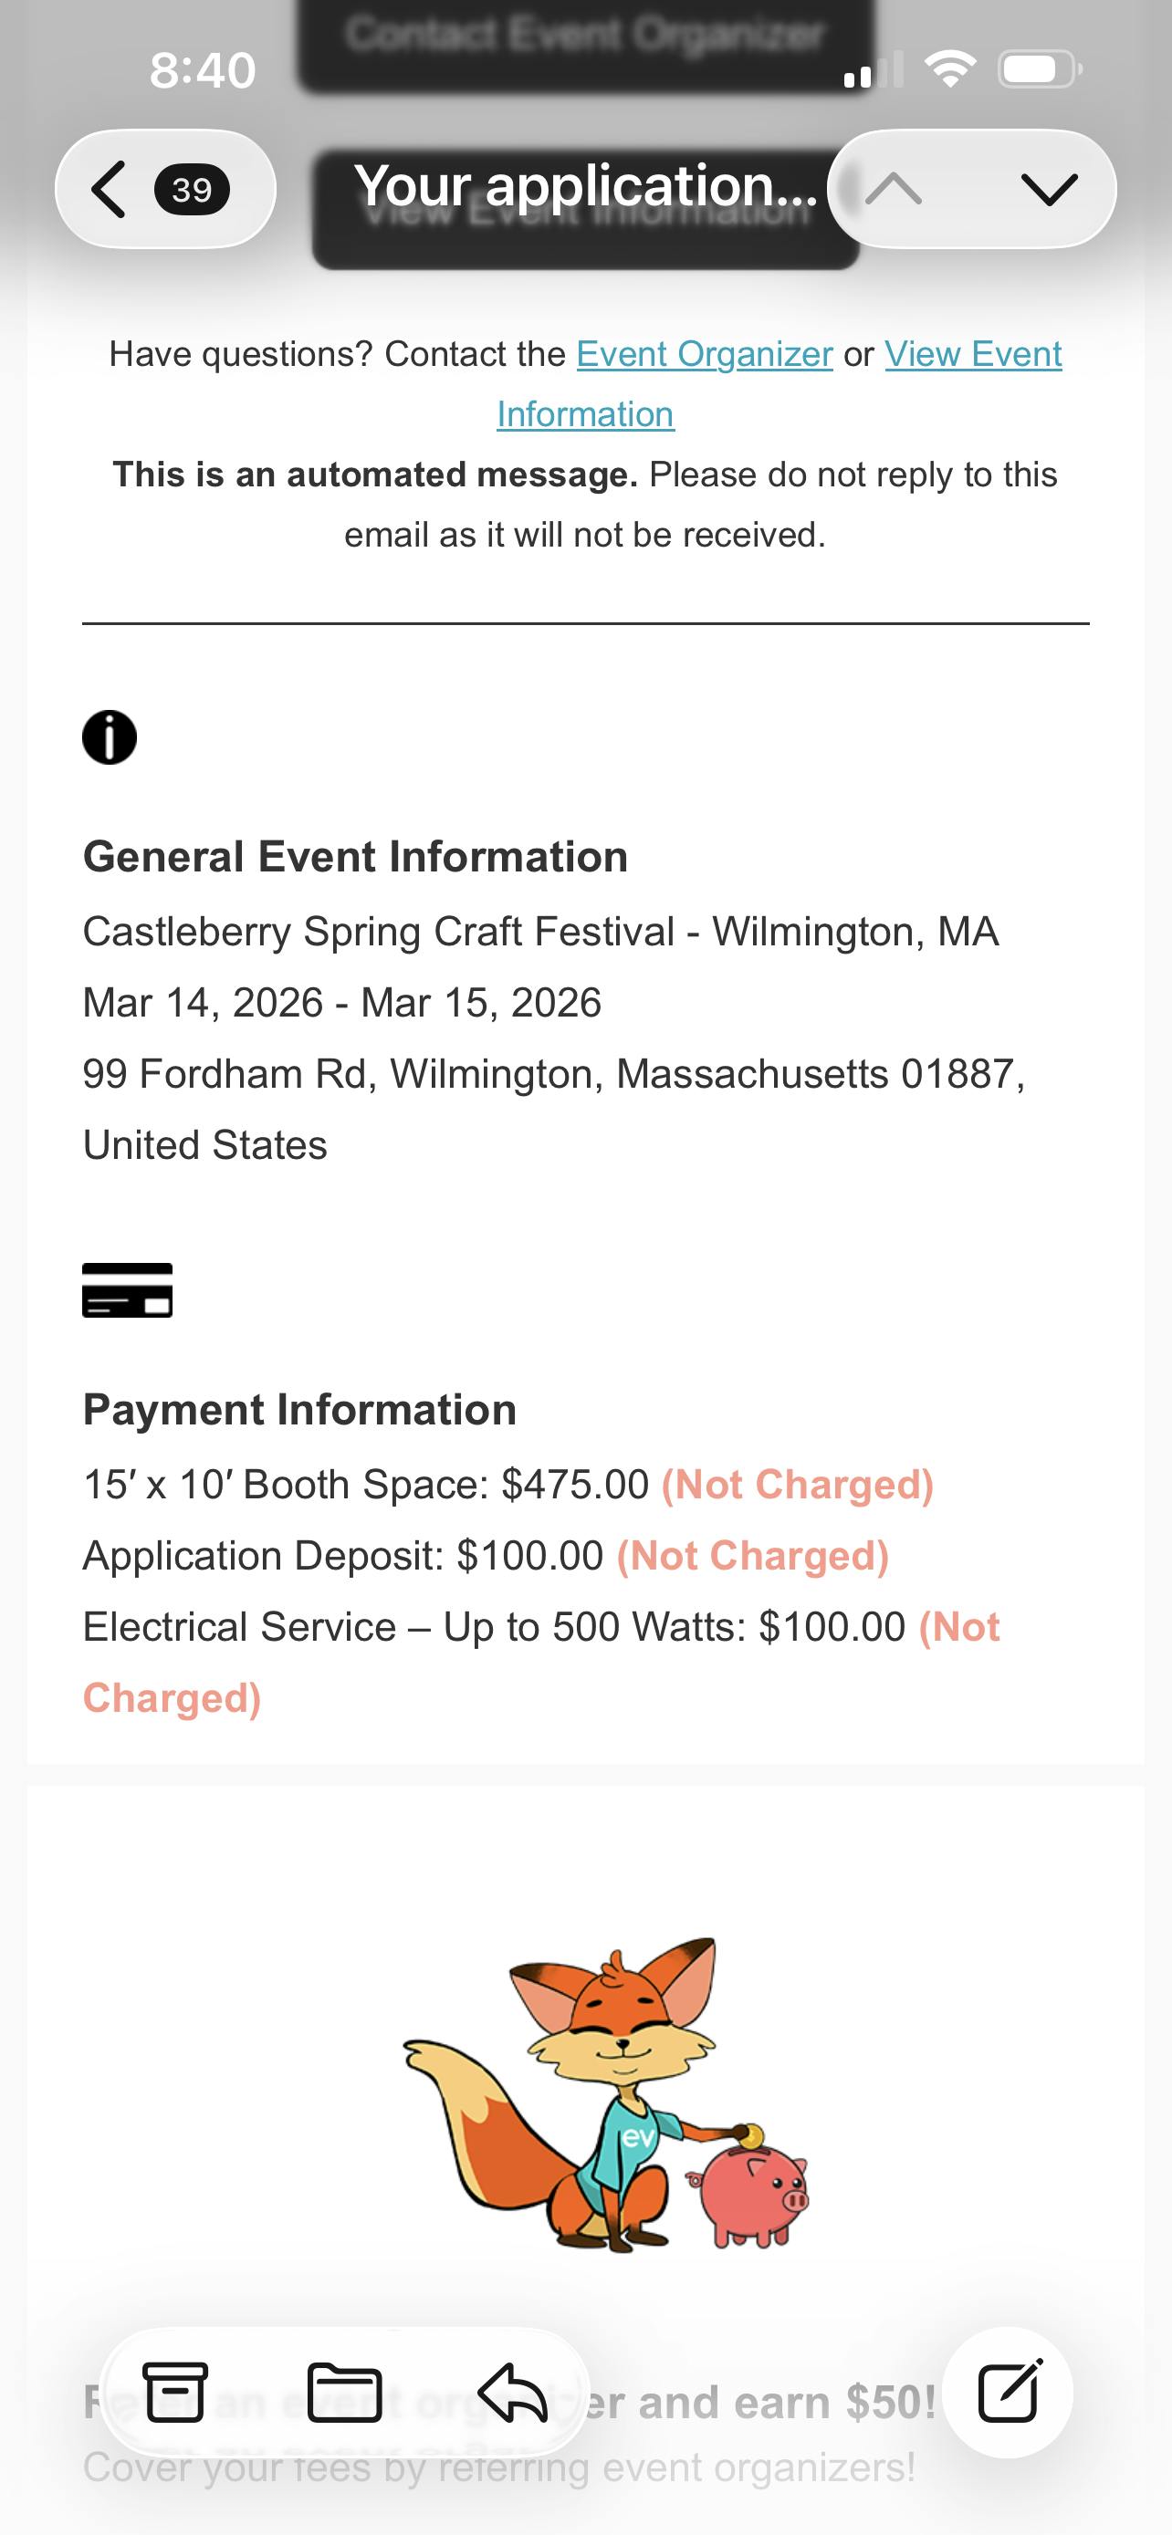This screenshot has width=1172, height=2535.
Task: Tap the 99 Fordham Rd address
Action: (553, 1075)
